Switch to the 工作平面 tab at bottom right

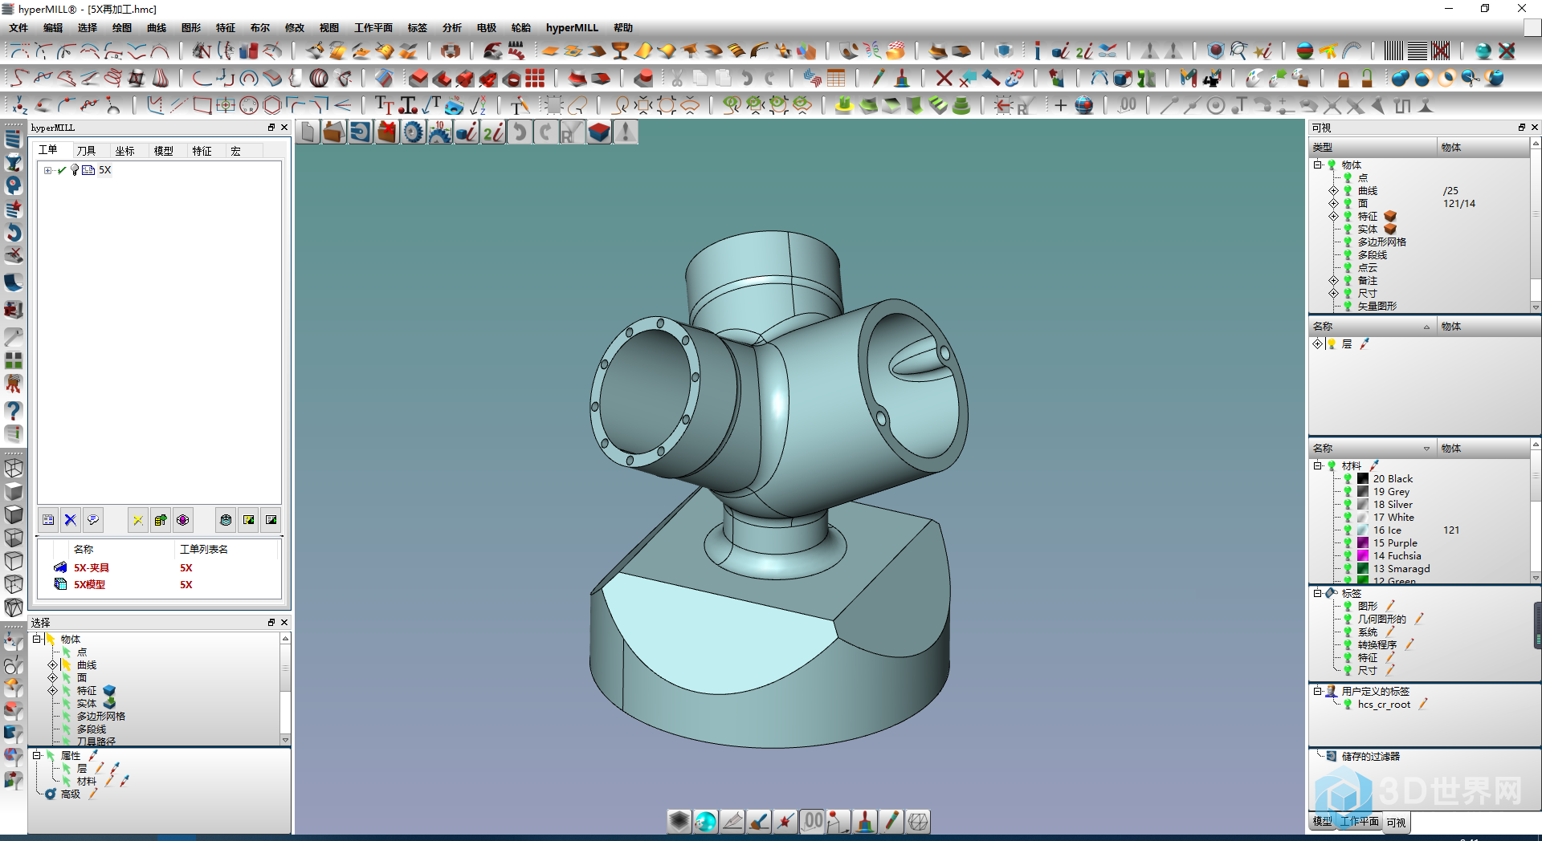tap(1360, 822)
